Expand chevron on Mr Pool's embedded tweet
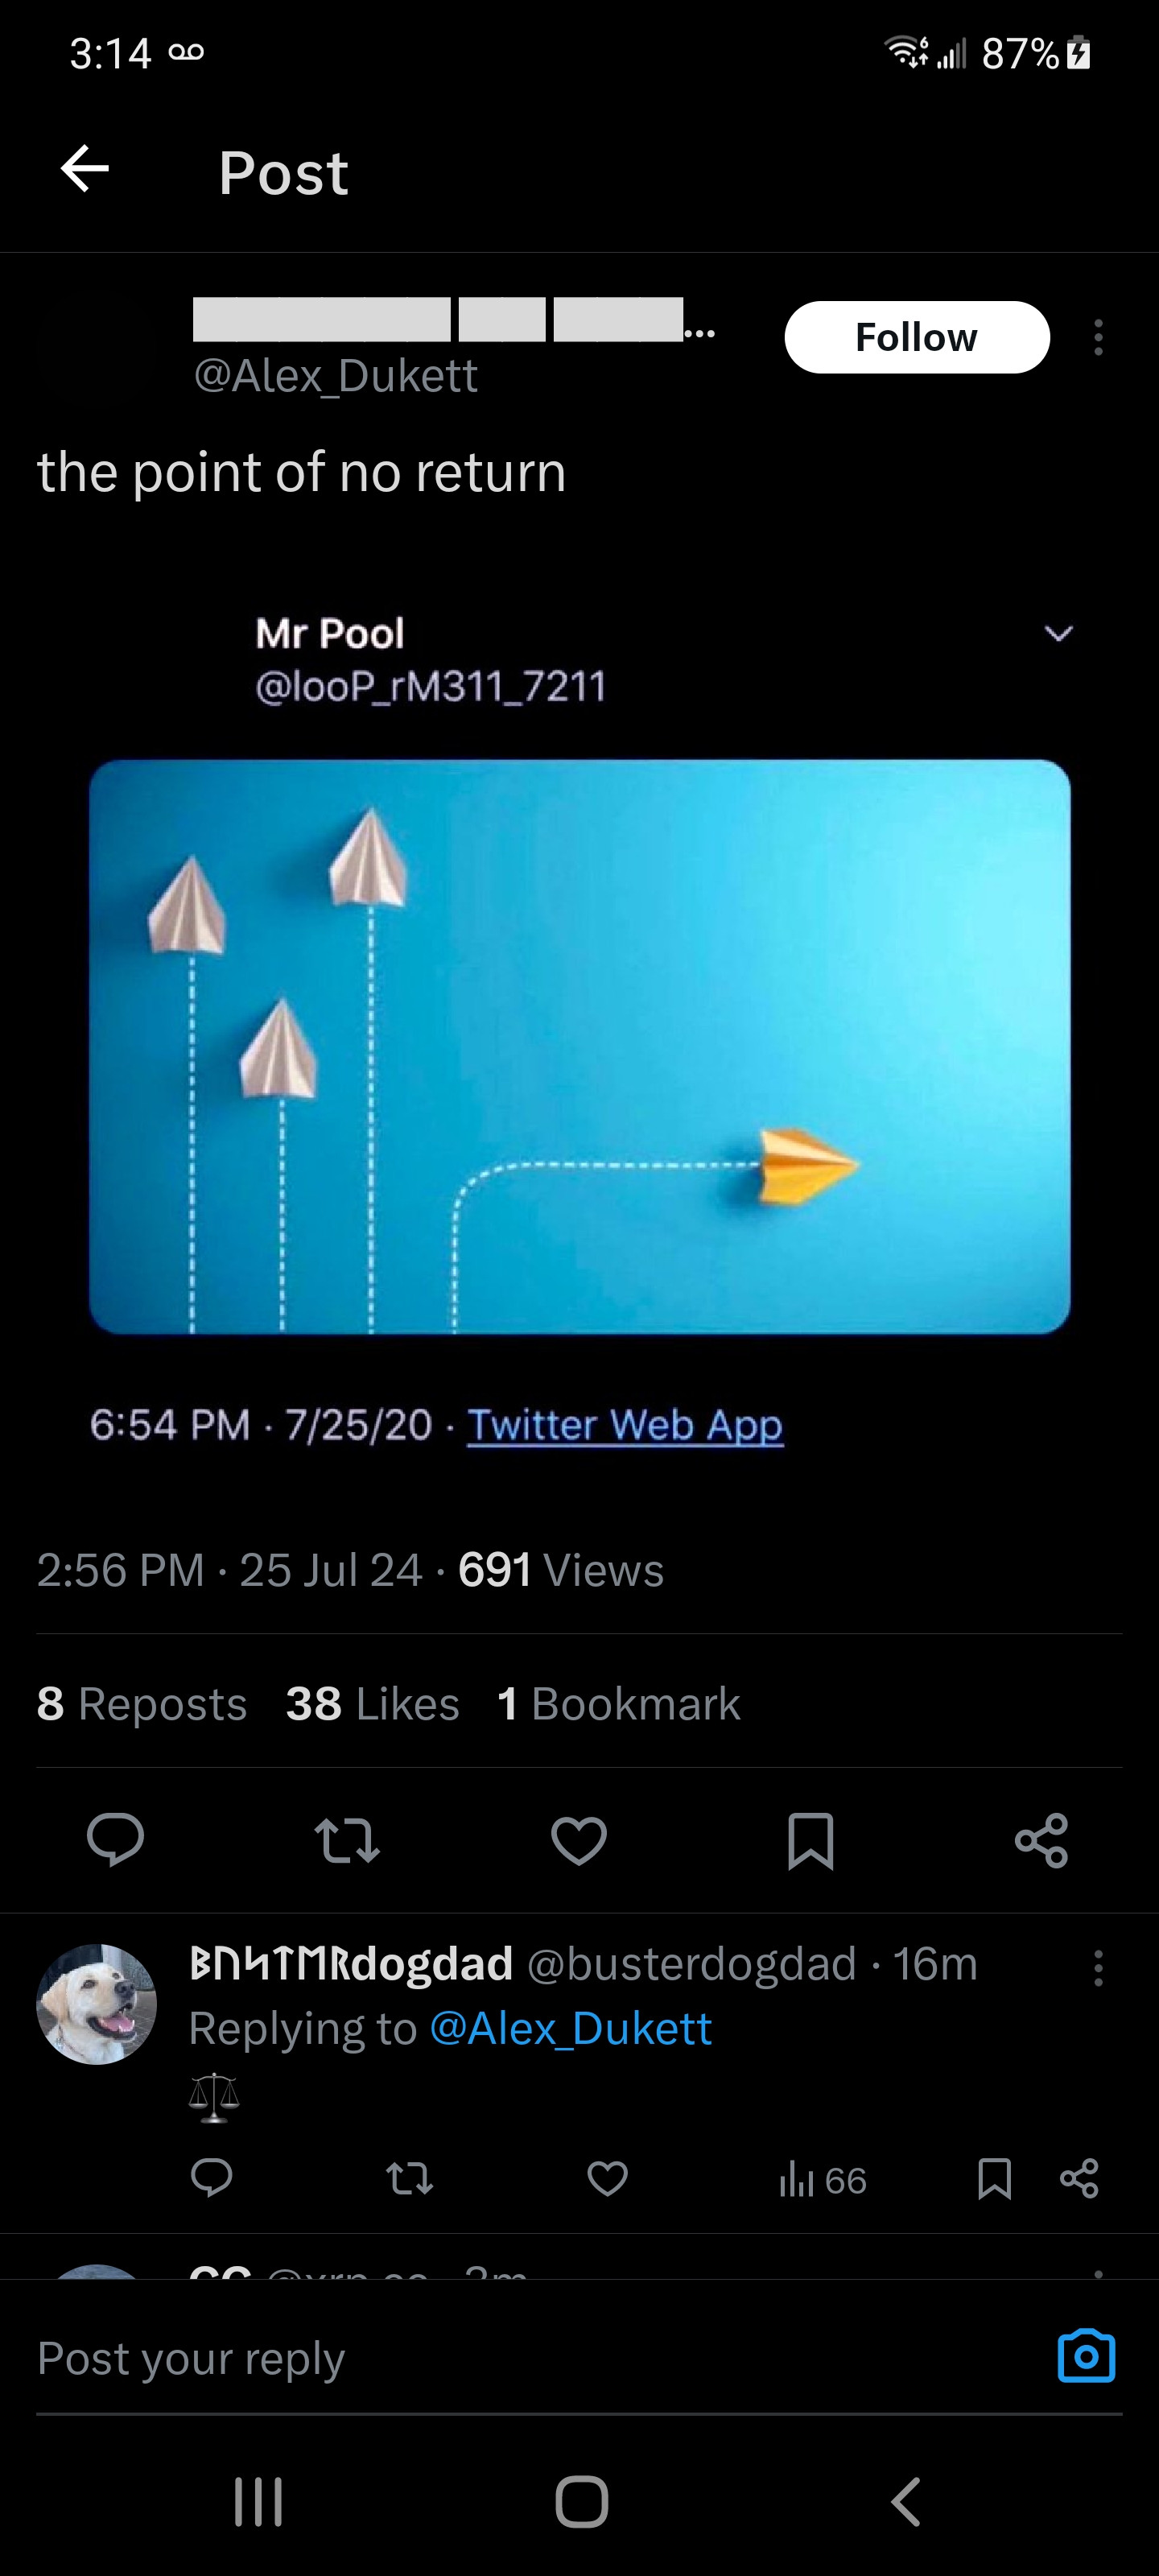This screenshot has width=1159, height=2576. 1058,633
